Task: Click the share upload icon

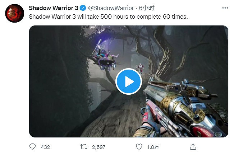Action: pyautogui.click(x=193, y=147)
